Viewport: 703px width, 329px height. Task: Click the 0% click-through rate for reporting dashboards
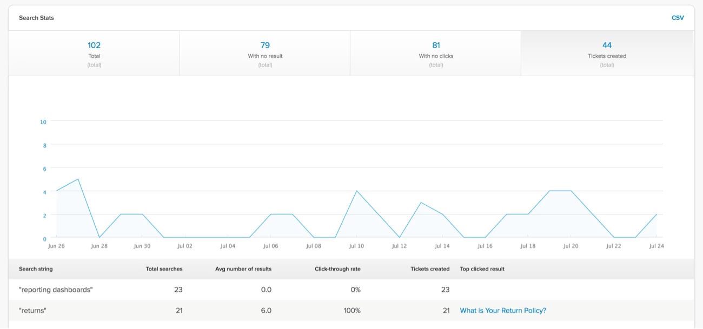coord(355,290)
